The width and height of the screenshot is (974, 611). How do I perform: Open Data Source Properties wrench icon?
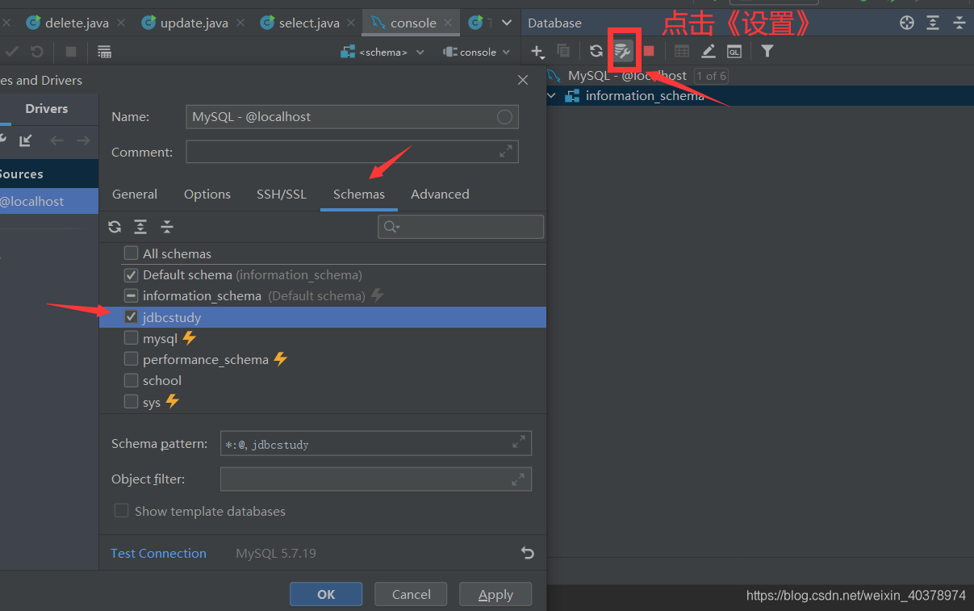[x=622, y=52]
